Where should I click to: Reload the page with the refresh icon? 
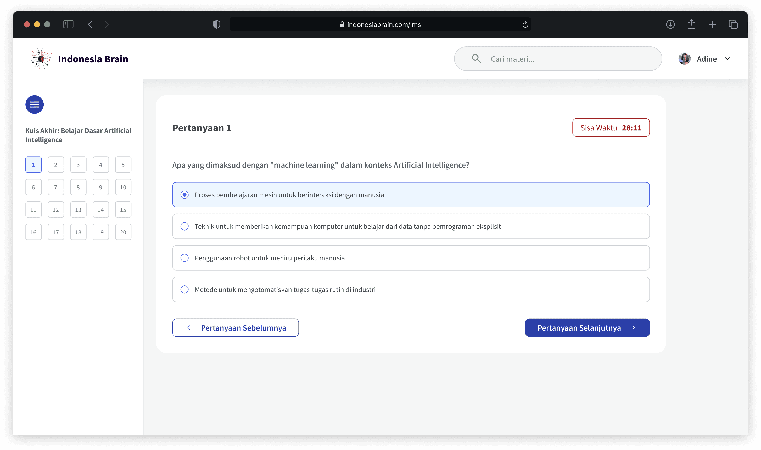click(x=525, y=25)
